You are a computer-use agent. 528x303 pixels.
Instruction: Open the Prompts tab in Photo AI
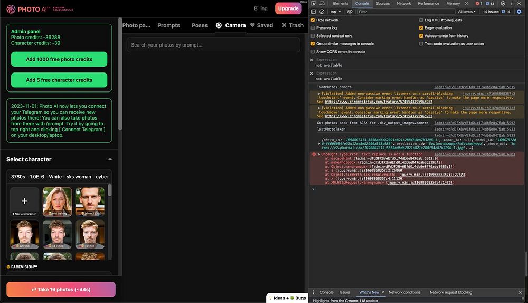click(x=169, y=25)
